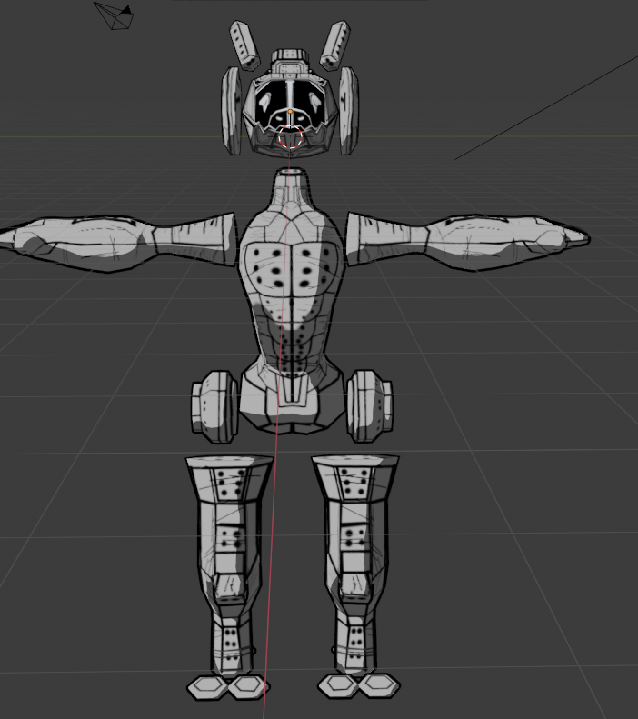Click the red-white 3D cursor circle
Image resolution: width=638 pixels, height=719 pixels.
[291, 139]
